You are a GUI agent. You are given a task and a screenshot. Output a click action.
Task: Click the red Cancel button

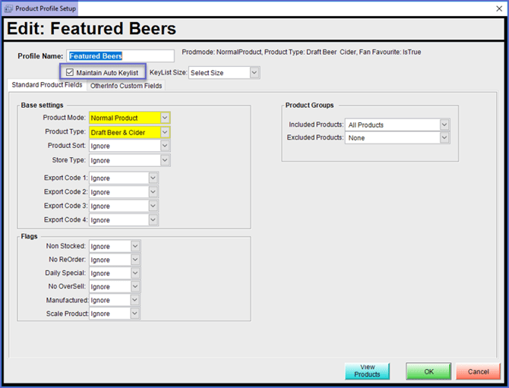478,371
